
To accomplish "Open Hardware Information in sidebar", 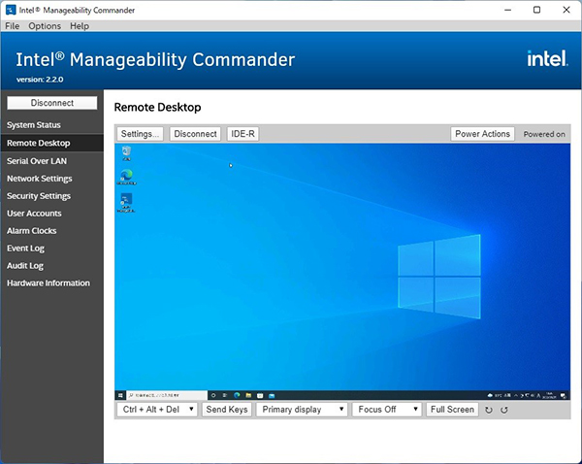I will click(x=48, y=283).
